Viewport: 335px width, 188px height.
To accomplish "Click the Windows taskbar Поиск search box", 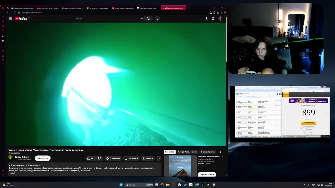I will [x=139, y=185].
